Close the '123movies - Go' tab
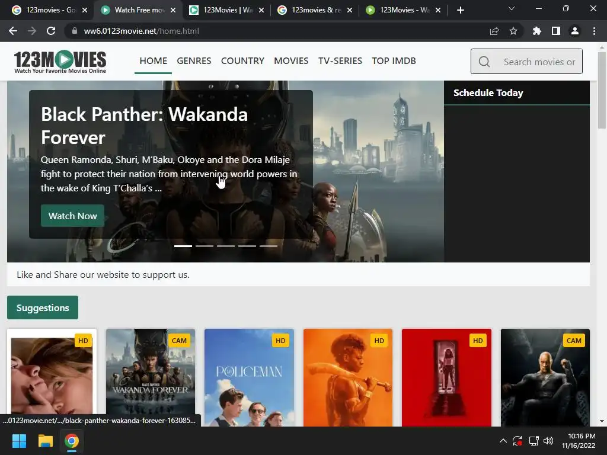607x455 pixels. coord(85,10)
